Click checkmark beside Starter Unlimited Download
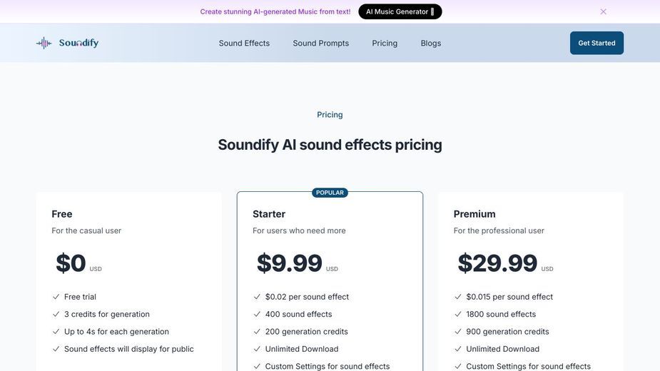 [x=257, y=349]
